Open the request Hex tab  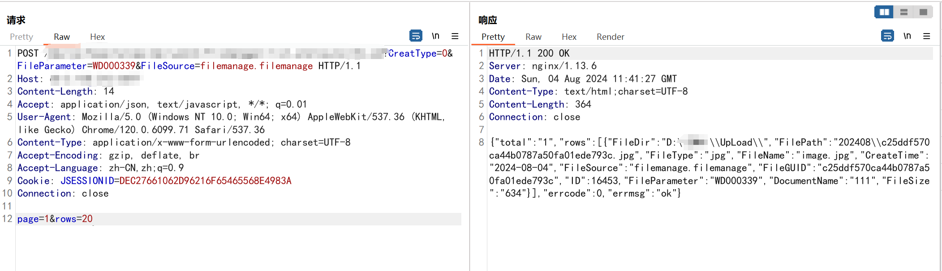pyautogui.click(x=97, y=37)
